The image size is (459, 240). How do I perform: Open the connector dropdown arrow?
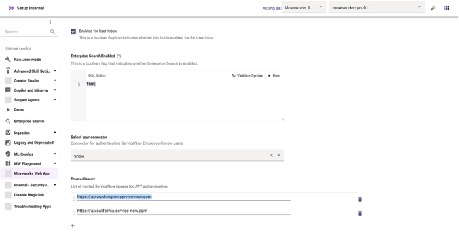point(279,155)
